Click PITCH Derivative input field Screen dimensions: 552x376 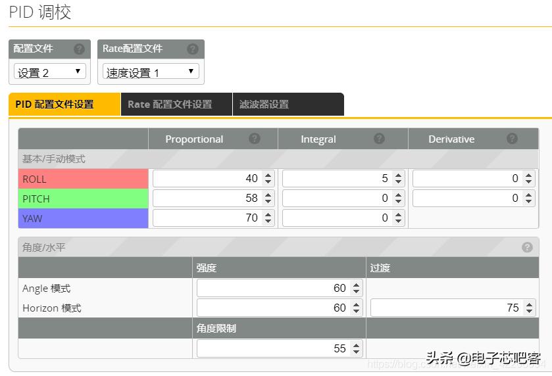[474, 198]
